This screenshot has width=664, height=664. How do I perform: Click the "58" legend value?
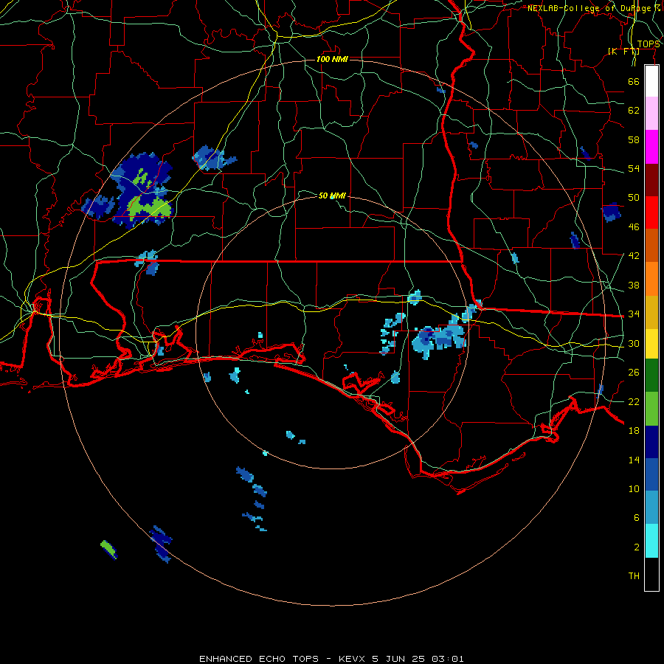pos(634,139)
